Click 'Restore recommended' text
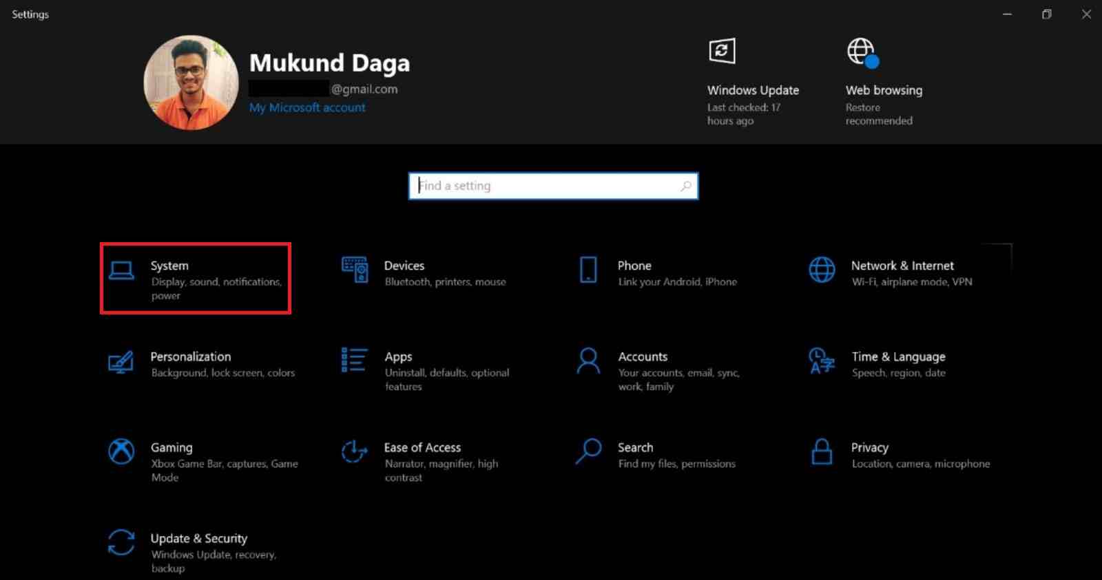 click(x=879, y=114)
